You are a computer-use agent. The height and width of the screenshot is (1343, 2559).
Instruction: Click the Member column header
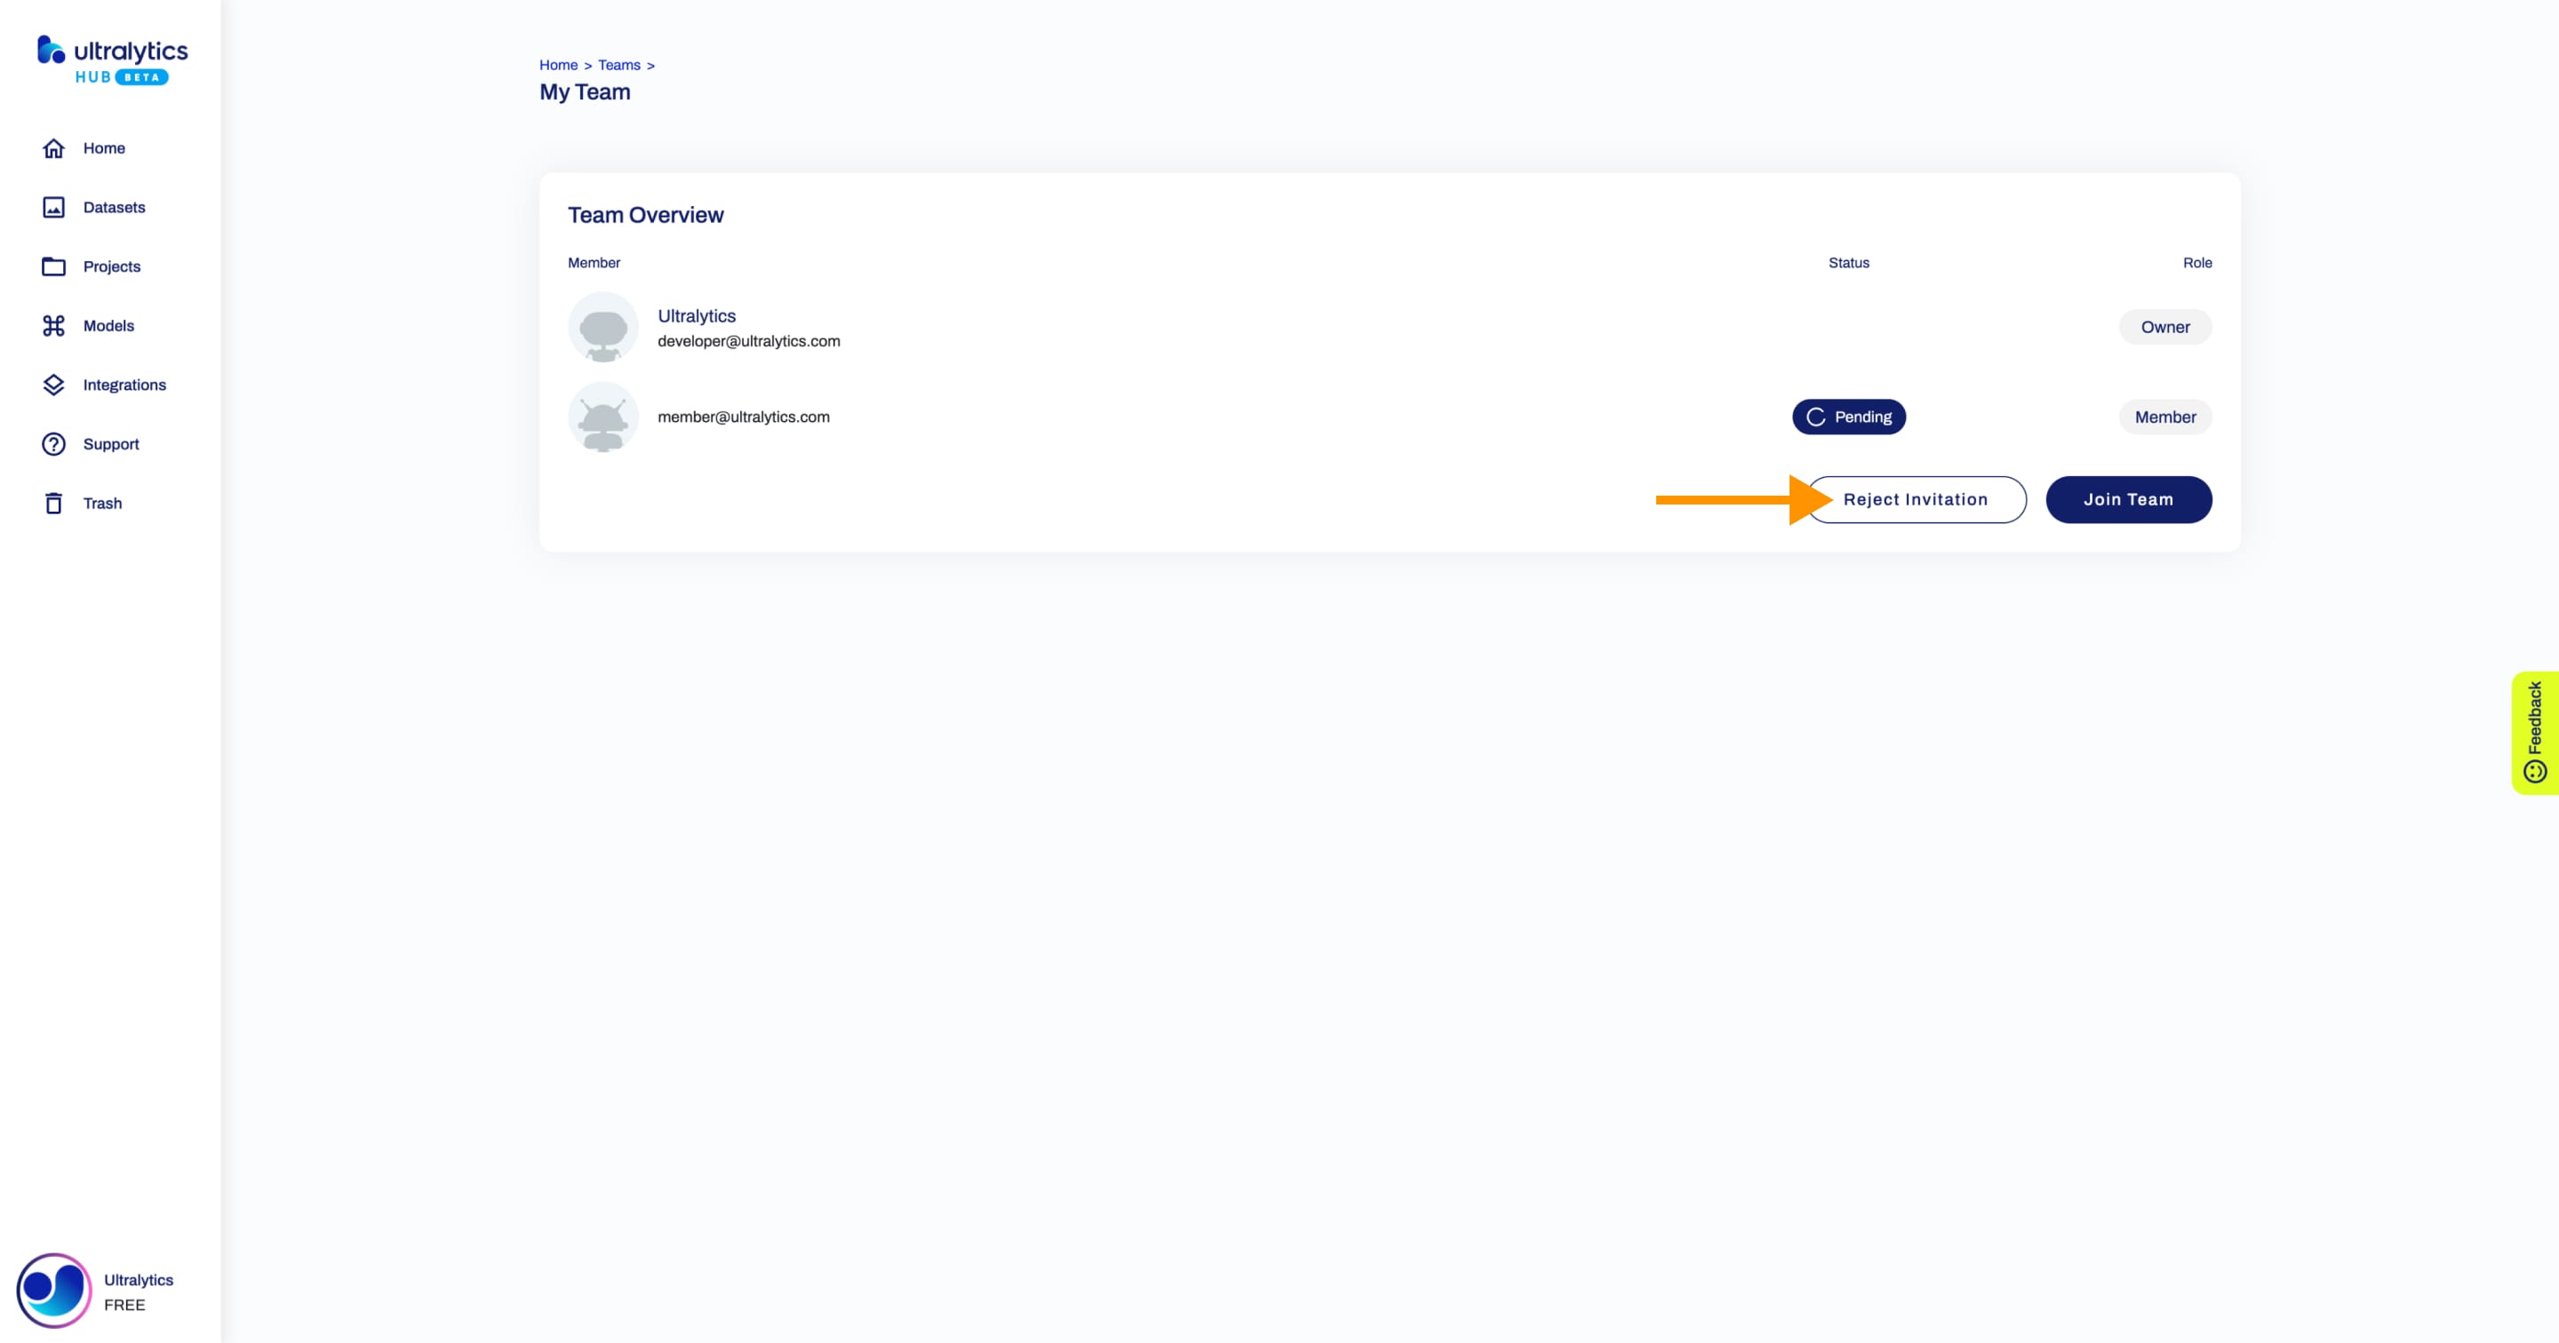point(593,262)
